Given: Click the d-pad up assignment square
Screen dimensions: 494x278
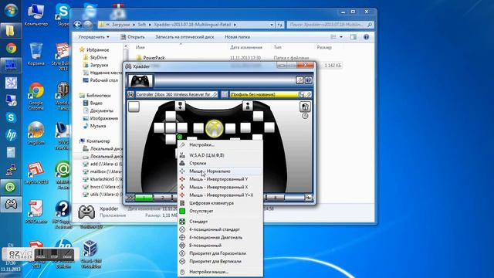Looking at the screenshot, I should 171,117.
